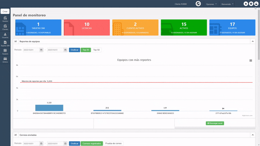Open the Tarjetas SIM sidebar section
This screenshot has width=260, height=146.
pyautogui.click(x=5, y=43)
